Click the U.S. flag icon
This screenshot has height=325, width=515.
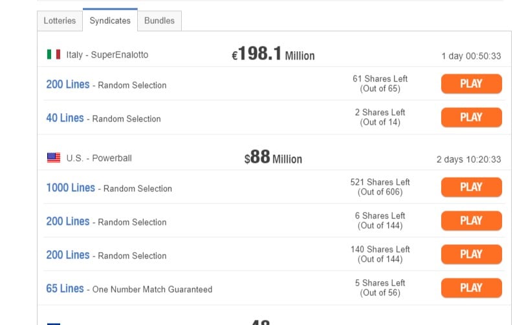pyautogui.click(x=54, y=158)
